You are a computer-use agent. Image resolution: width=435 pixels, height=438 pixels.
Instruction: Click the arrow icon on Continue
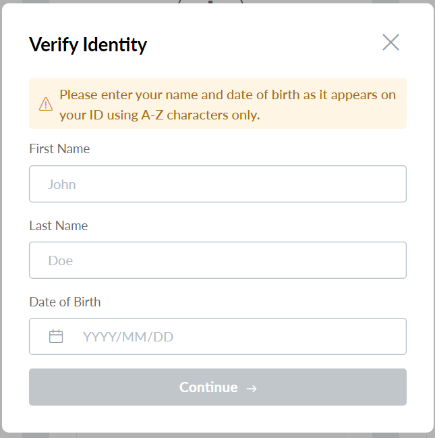252,388
